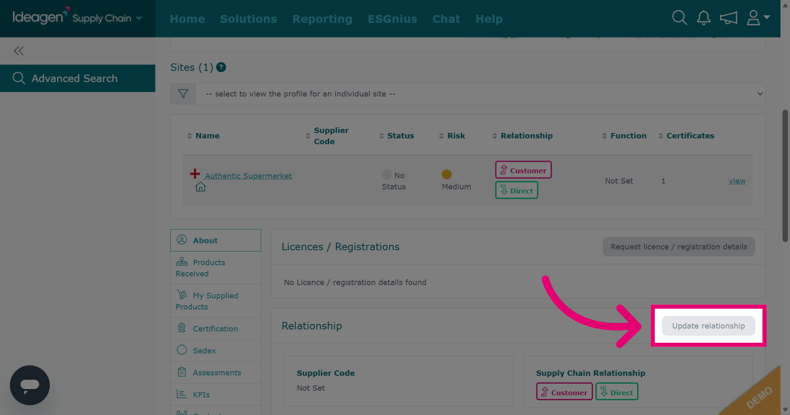Viewport: 790px width, 415px height.
Task: Click the Update relationship button
Action: pos(709,326)
